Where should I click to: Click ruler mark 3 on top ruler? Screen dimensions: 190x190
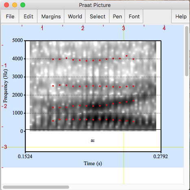click(x=123, y=28)
